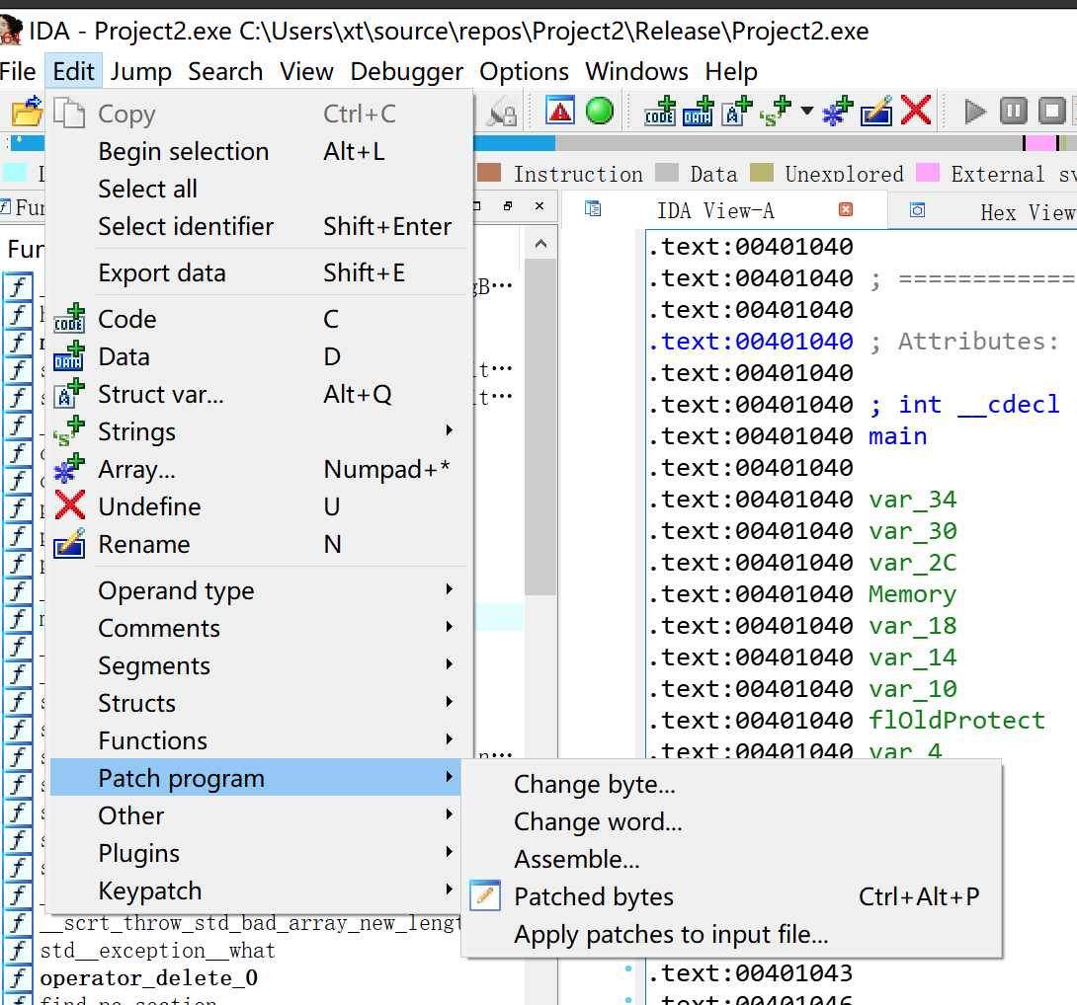Select Apply patches to input file...

[731, 934]
